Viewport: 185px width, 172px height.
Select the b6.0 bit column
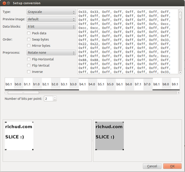129,84
